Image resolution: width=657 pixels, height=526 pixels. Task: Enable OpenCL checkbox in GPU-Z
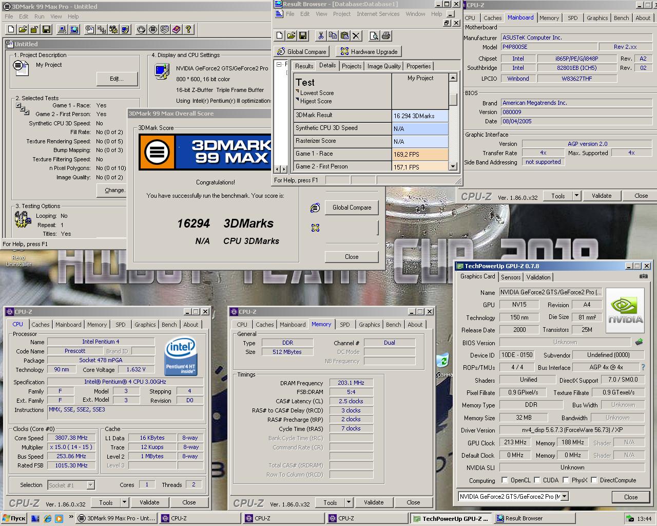pyautogui.click(x=505, y=480)
